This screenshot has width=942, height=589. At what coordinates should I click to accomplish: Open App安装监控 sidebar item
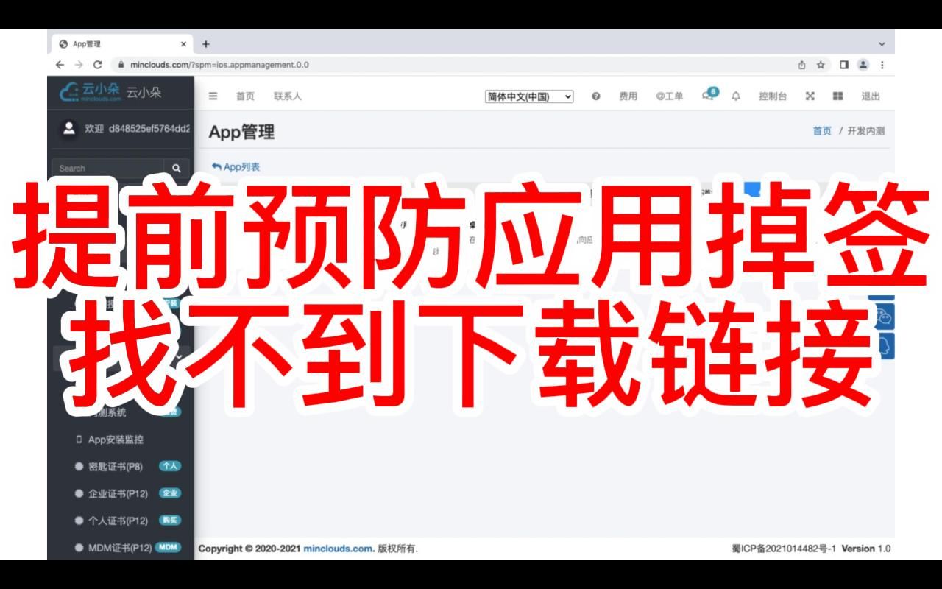[x=116, y=440]
